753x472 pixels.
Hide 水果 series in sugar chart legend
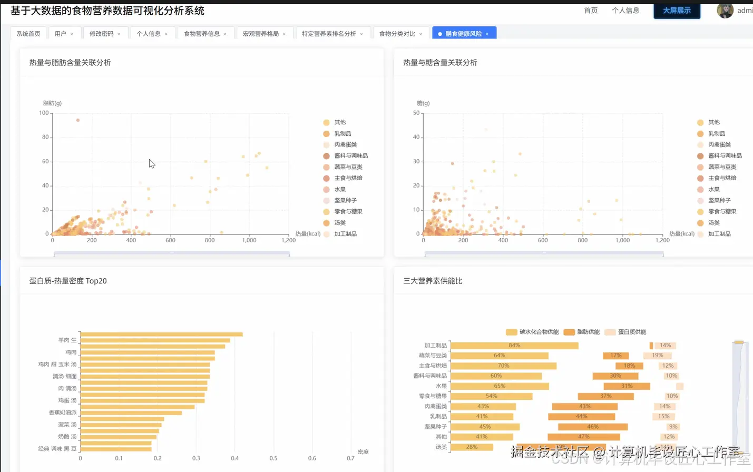[708, 190]
